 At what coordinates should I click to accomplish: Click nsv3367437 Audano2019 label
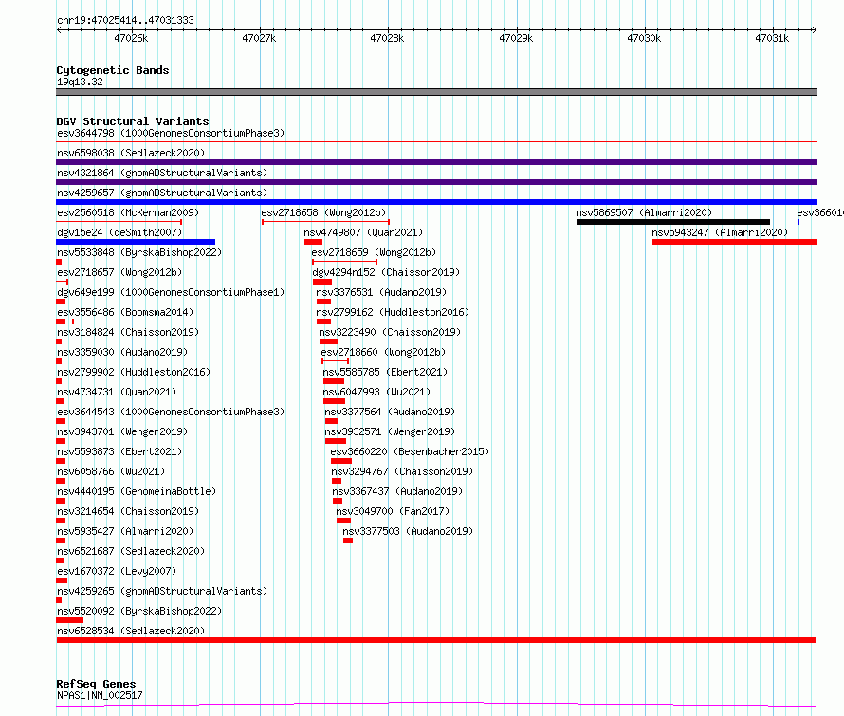click(x=397, y=491)
